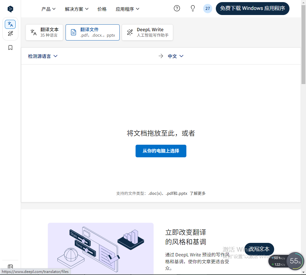Click the lightbulb tips icon

[193, 8]
